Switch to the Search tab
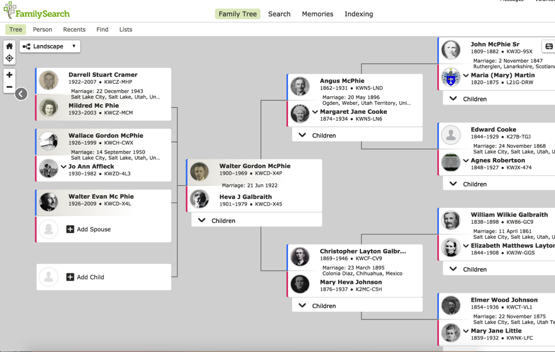Screen dimensions: 555x352 279,14
